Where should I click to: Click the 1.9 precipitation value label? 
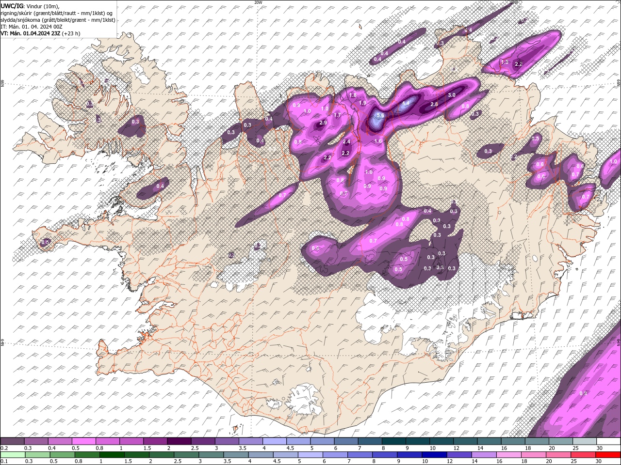(x=362, y=103)
